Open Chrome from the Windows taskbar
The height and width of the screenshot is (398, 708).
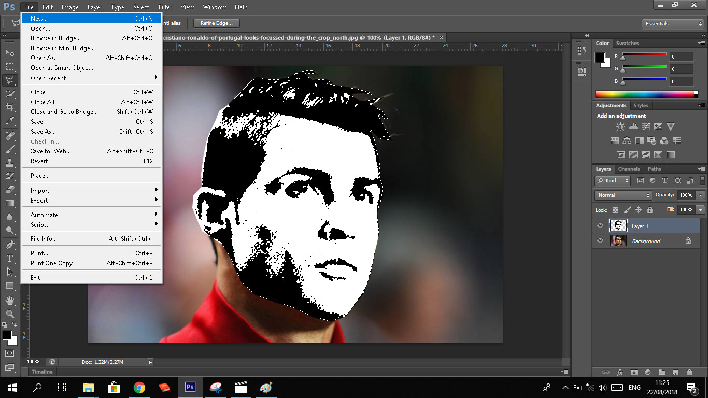[x=139, y=387]
